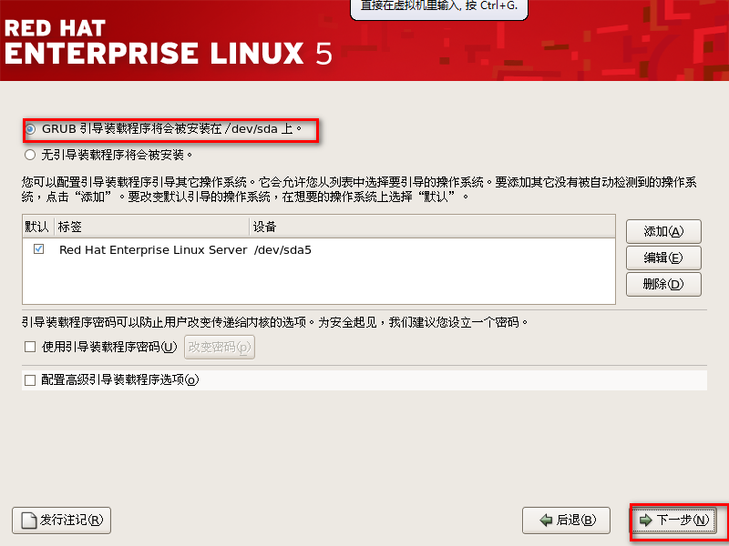Click the 添加(A) add button
Viewport: 729px width, 546px height.
coord(663,231)
